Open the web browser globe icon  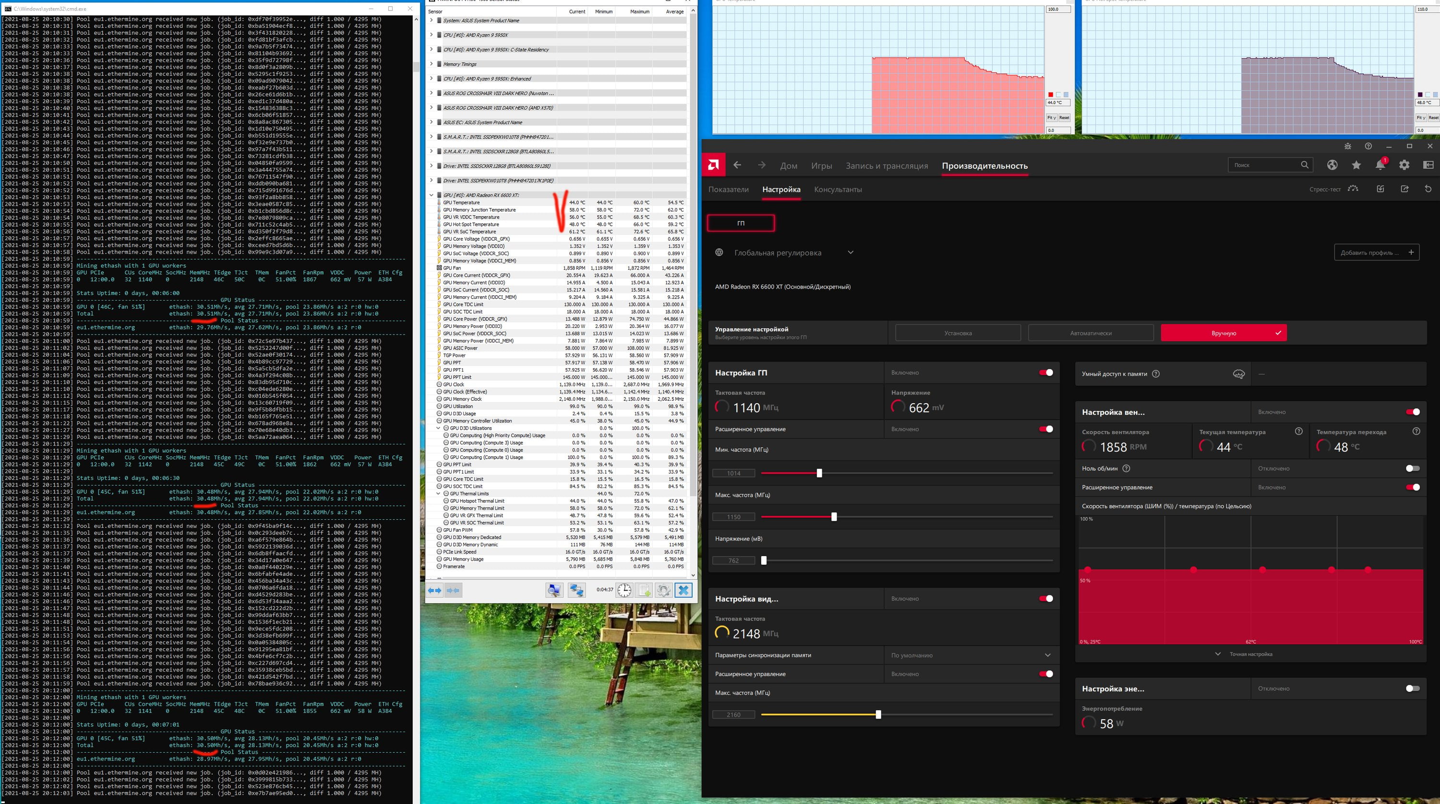[1332, 165]
